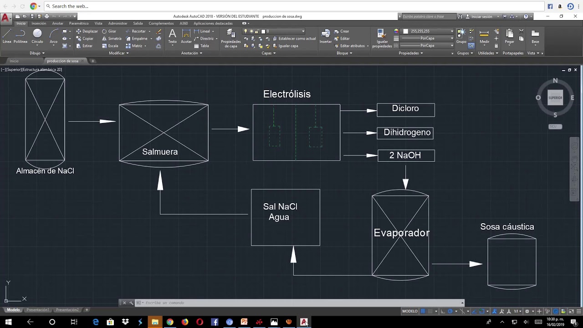Activate the Arco tool

pyautogui.click(x=54, y=36)
